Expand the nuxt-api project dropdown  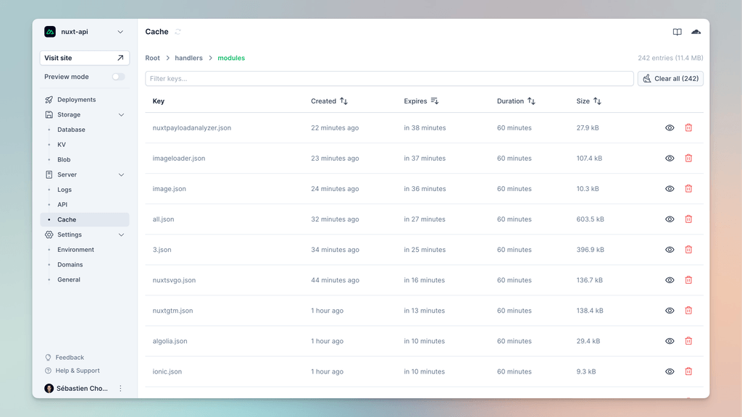[x=120, y=32]
